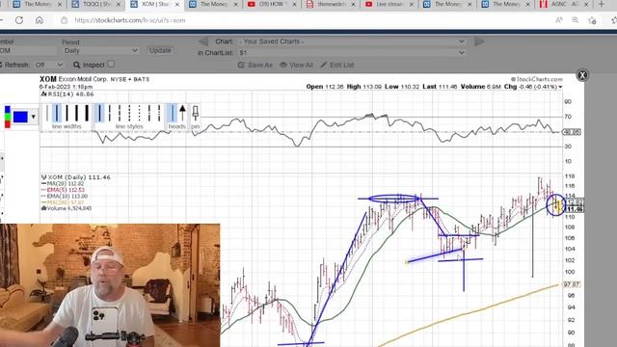This screenshot has height=347, width=617.
Task: Close the TQQQ tab
Action: (x=119, y=4)
